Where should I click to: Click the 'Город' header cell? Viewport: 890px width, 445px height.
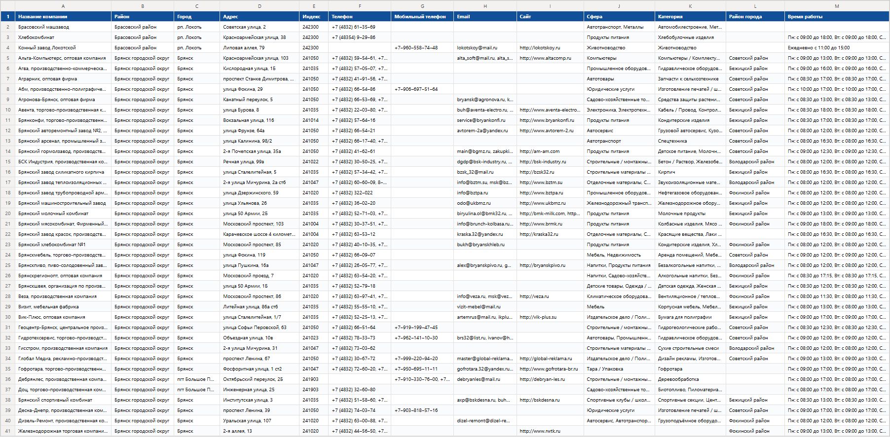[x=197, y=16]
